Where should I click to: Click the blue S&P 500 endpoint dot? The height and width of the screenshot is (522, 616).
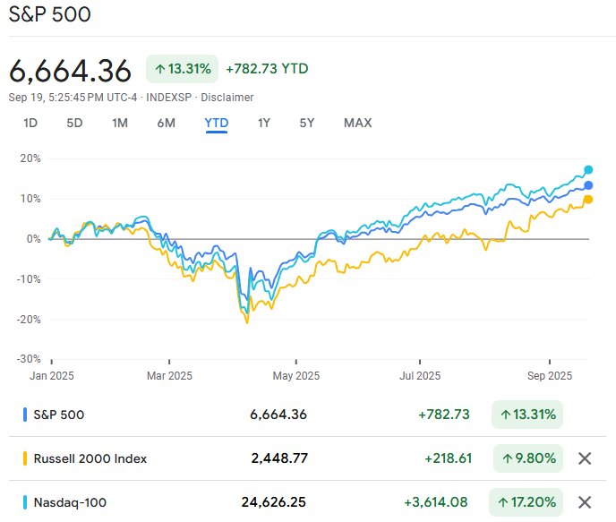[x=588, y=185]
